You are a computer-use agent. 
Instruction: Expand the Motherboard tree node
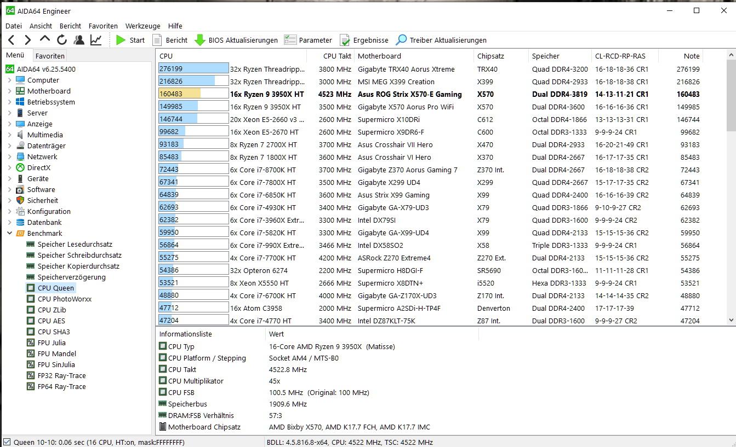click(9, 91)
